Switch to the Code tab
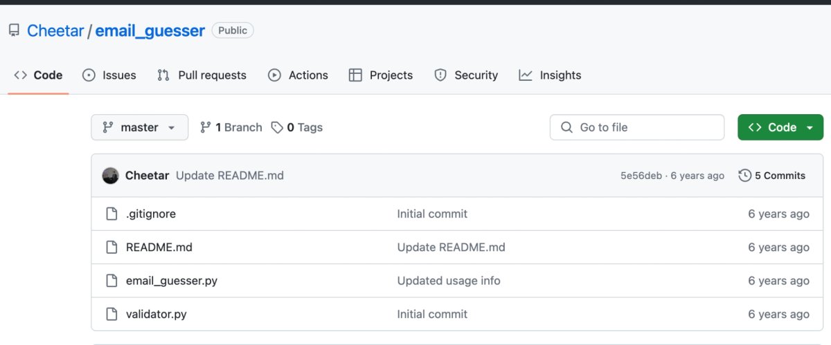 click(x=39, y=75)
